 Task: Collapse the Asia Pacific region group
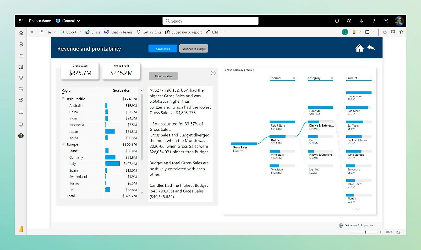[x=63, y=99]
